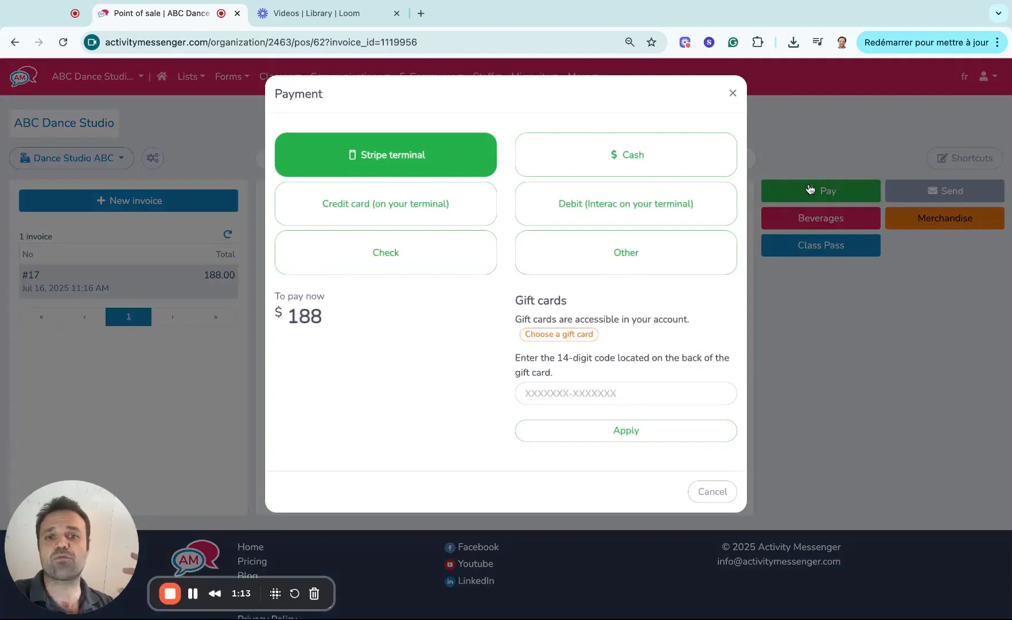Go back in browser history
This screenshot has width=1012, height=620.
coord(15,42)
